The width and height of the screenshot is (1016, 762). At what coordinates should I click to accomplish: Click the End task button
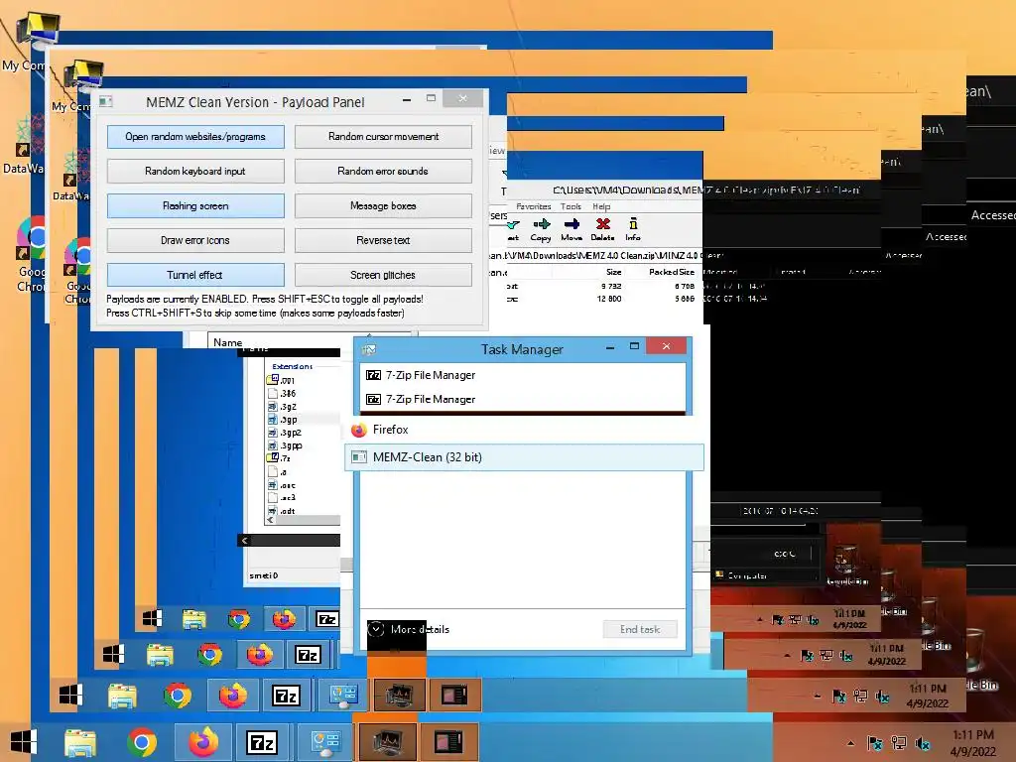coord(640,629)
